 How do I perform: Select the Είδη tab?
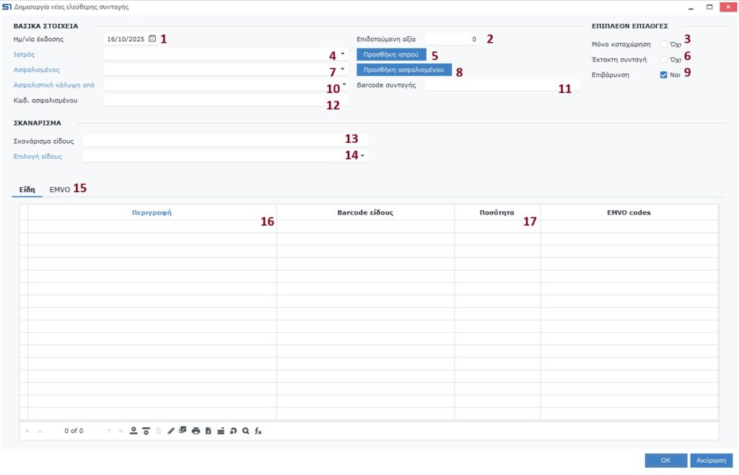[27, 189]
